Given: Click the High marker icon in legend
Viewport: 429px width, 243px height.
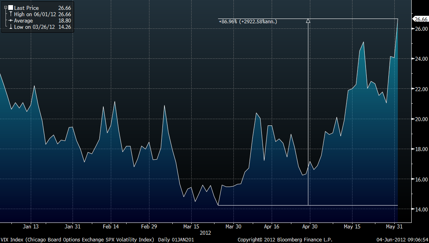Looking at the screenshot, I should point(11,14).
